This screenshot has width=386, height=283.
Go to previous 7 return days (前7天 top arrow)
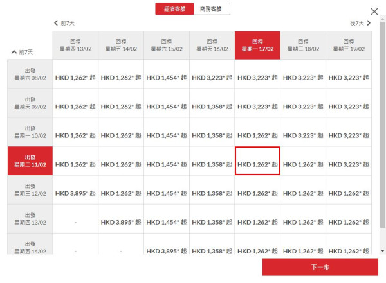[64, 23]
